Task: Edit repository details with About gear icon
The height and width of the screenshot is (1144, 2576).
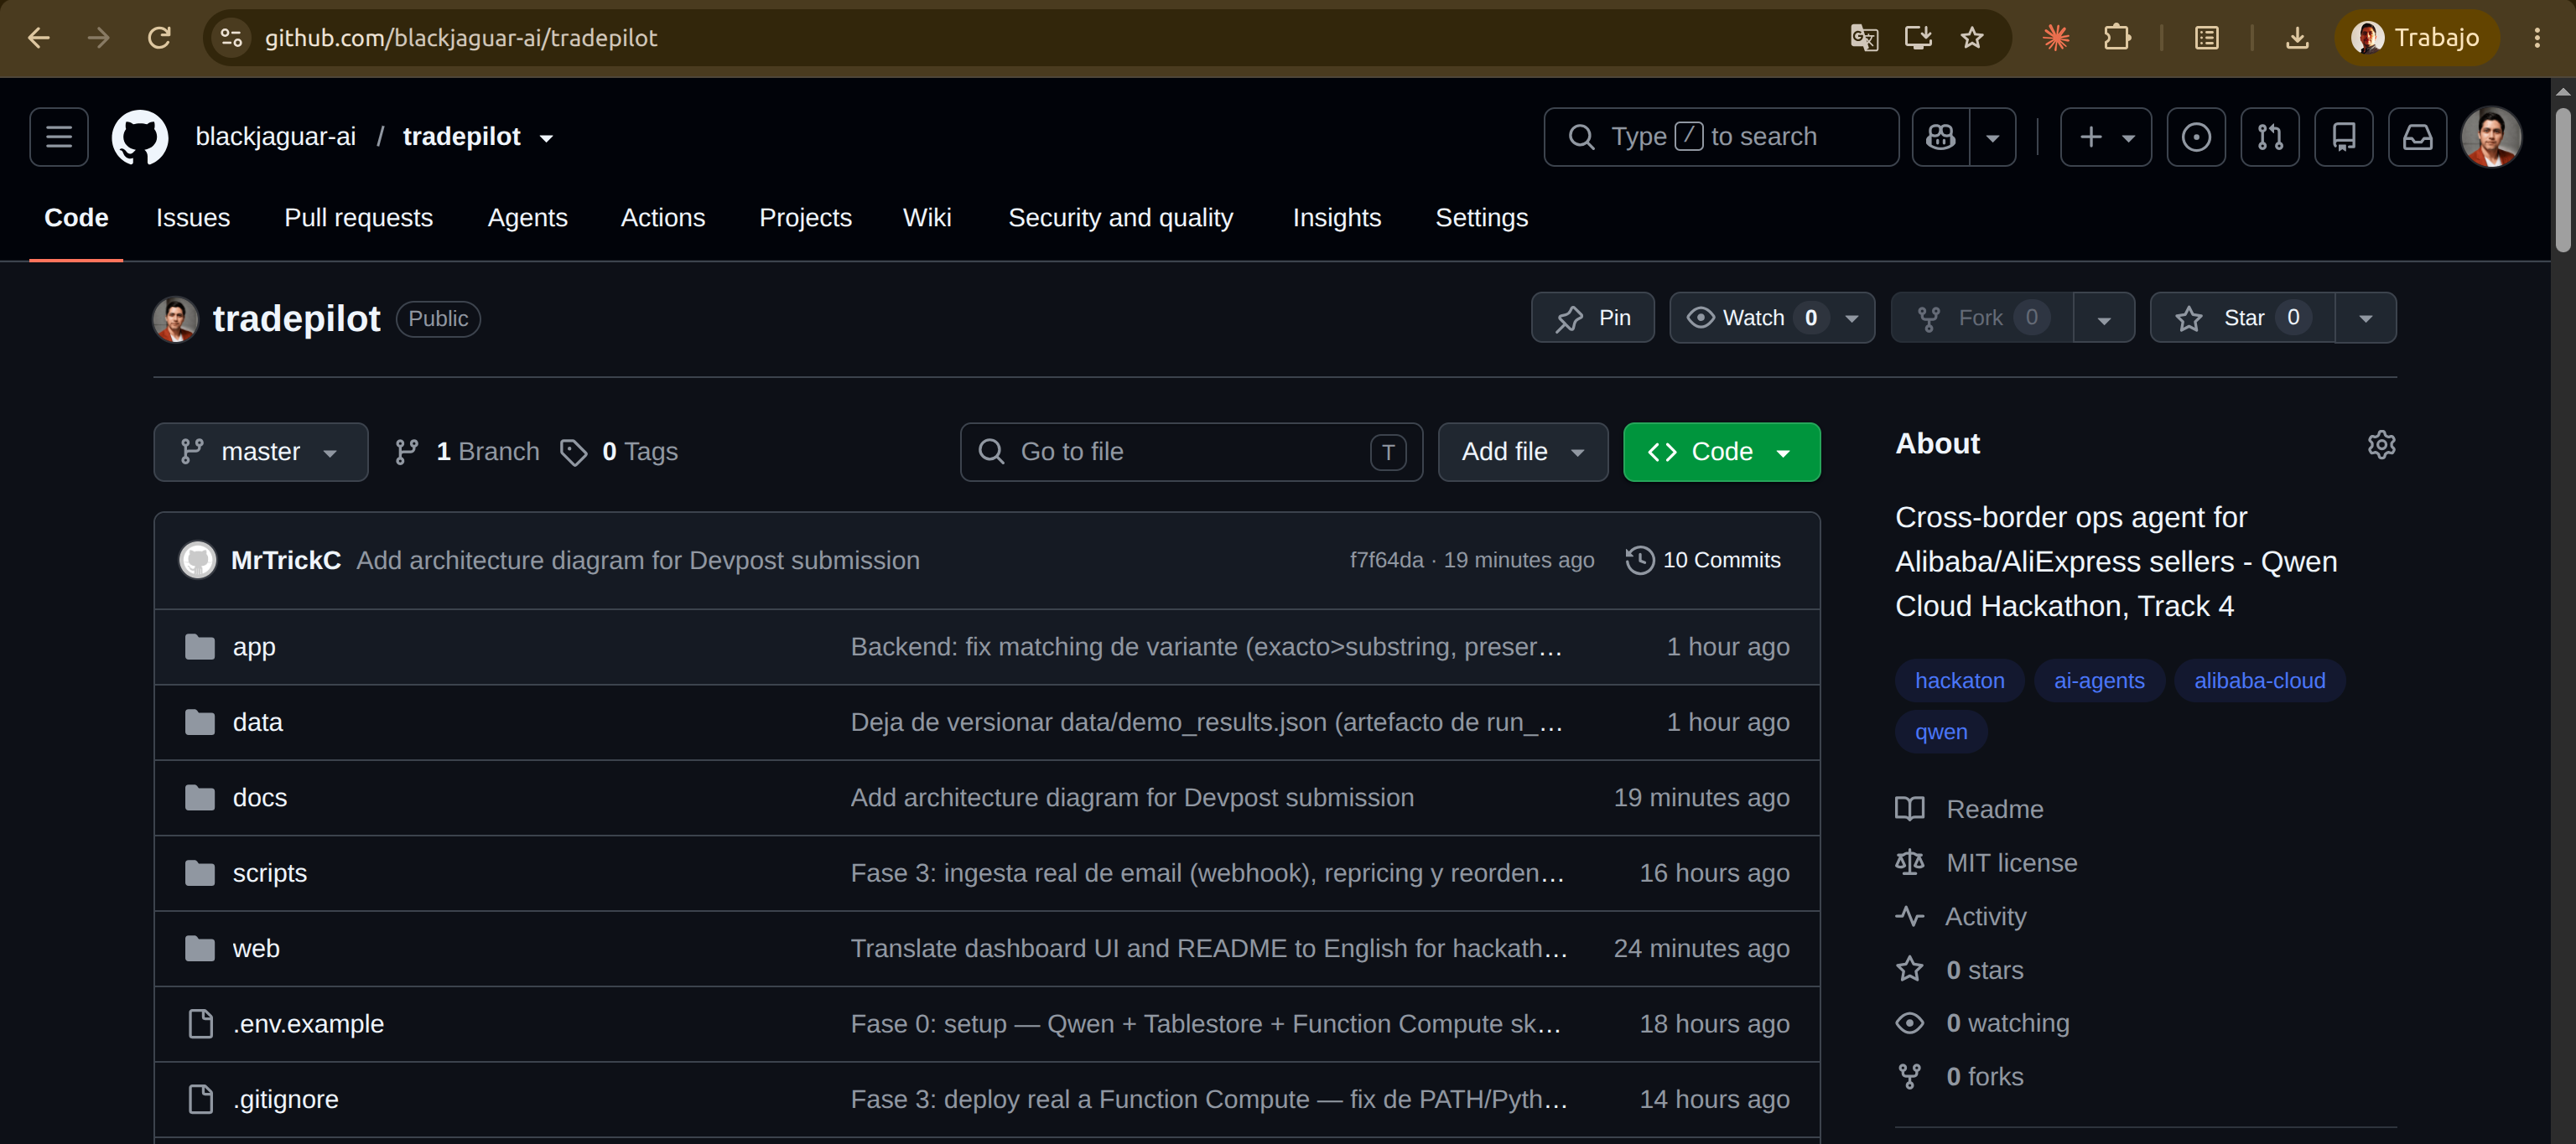Action: [2382, 445]
